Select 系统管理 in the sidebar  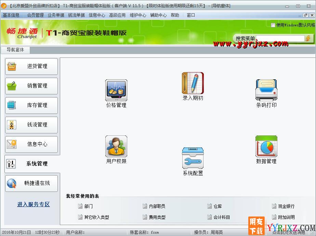click(x=32, y=164)
